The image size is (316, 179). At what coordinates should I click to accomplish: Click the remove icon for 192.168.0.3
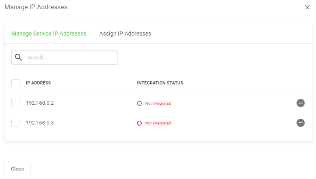coord(300,123)
